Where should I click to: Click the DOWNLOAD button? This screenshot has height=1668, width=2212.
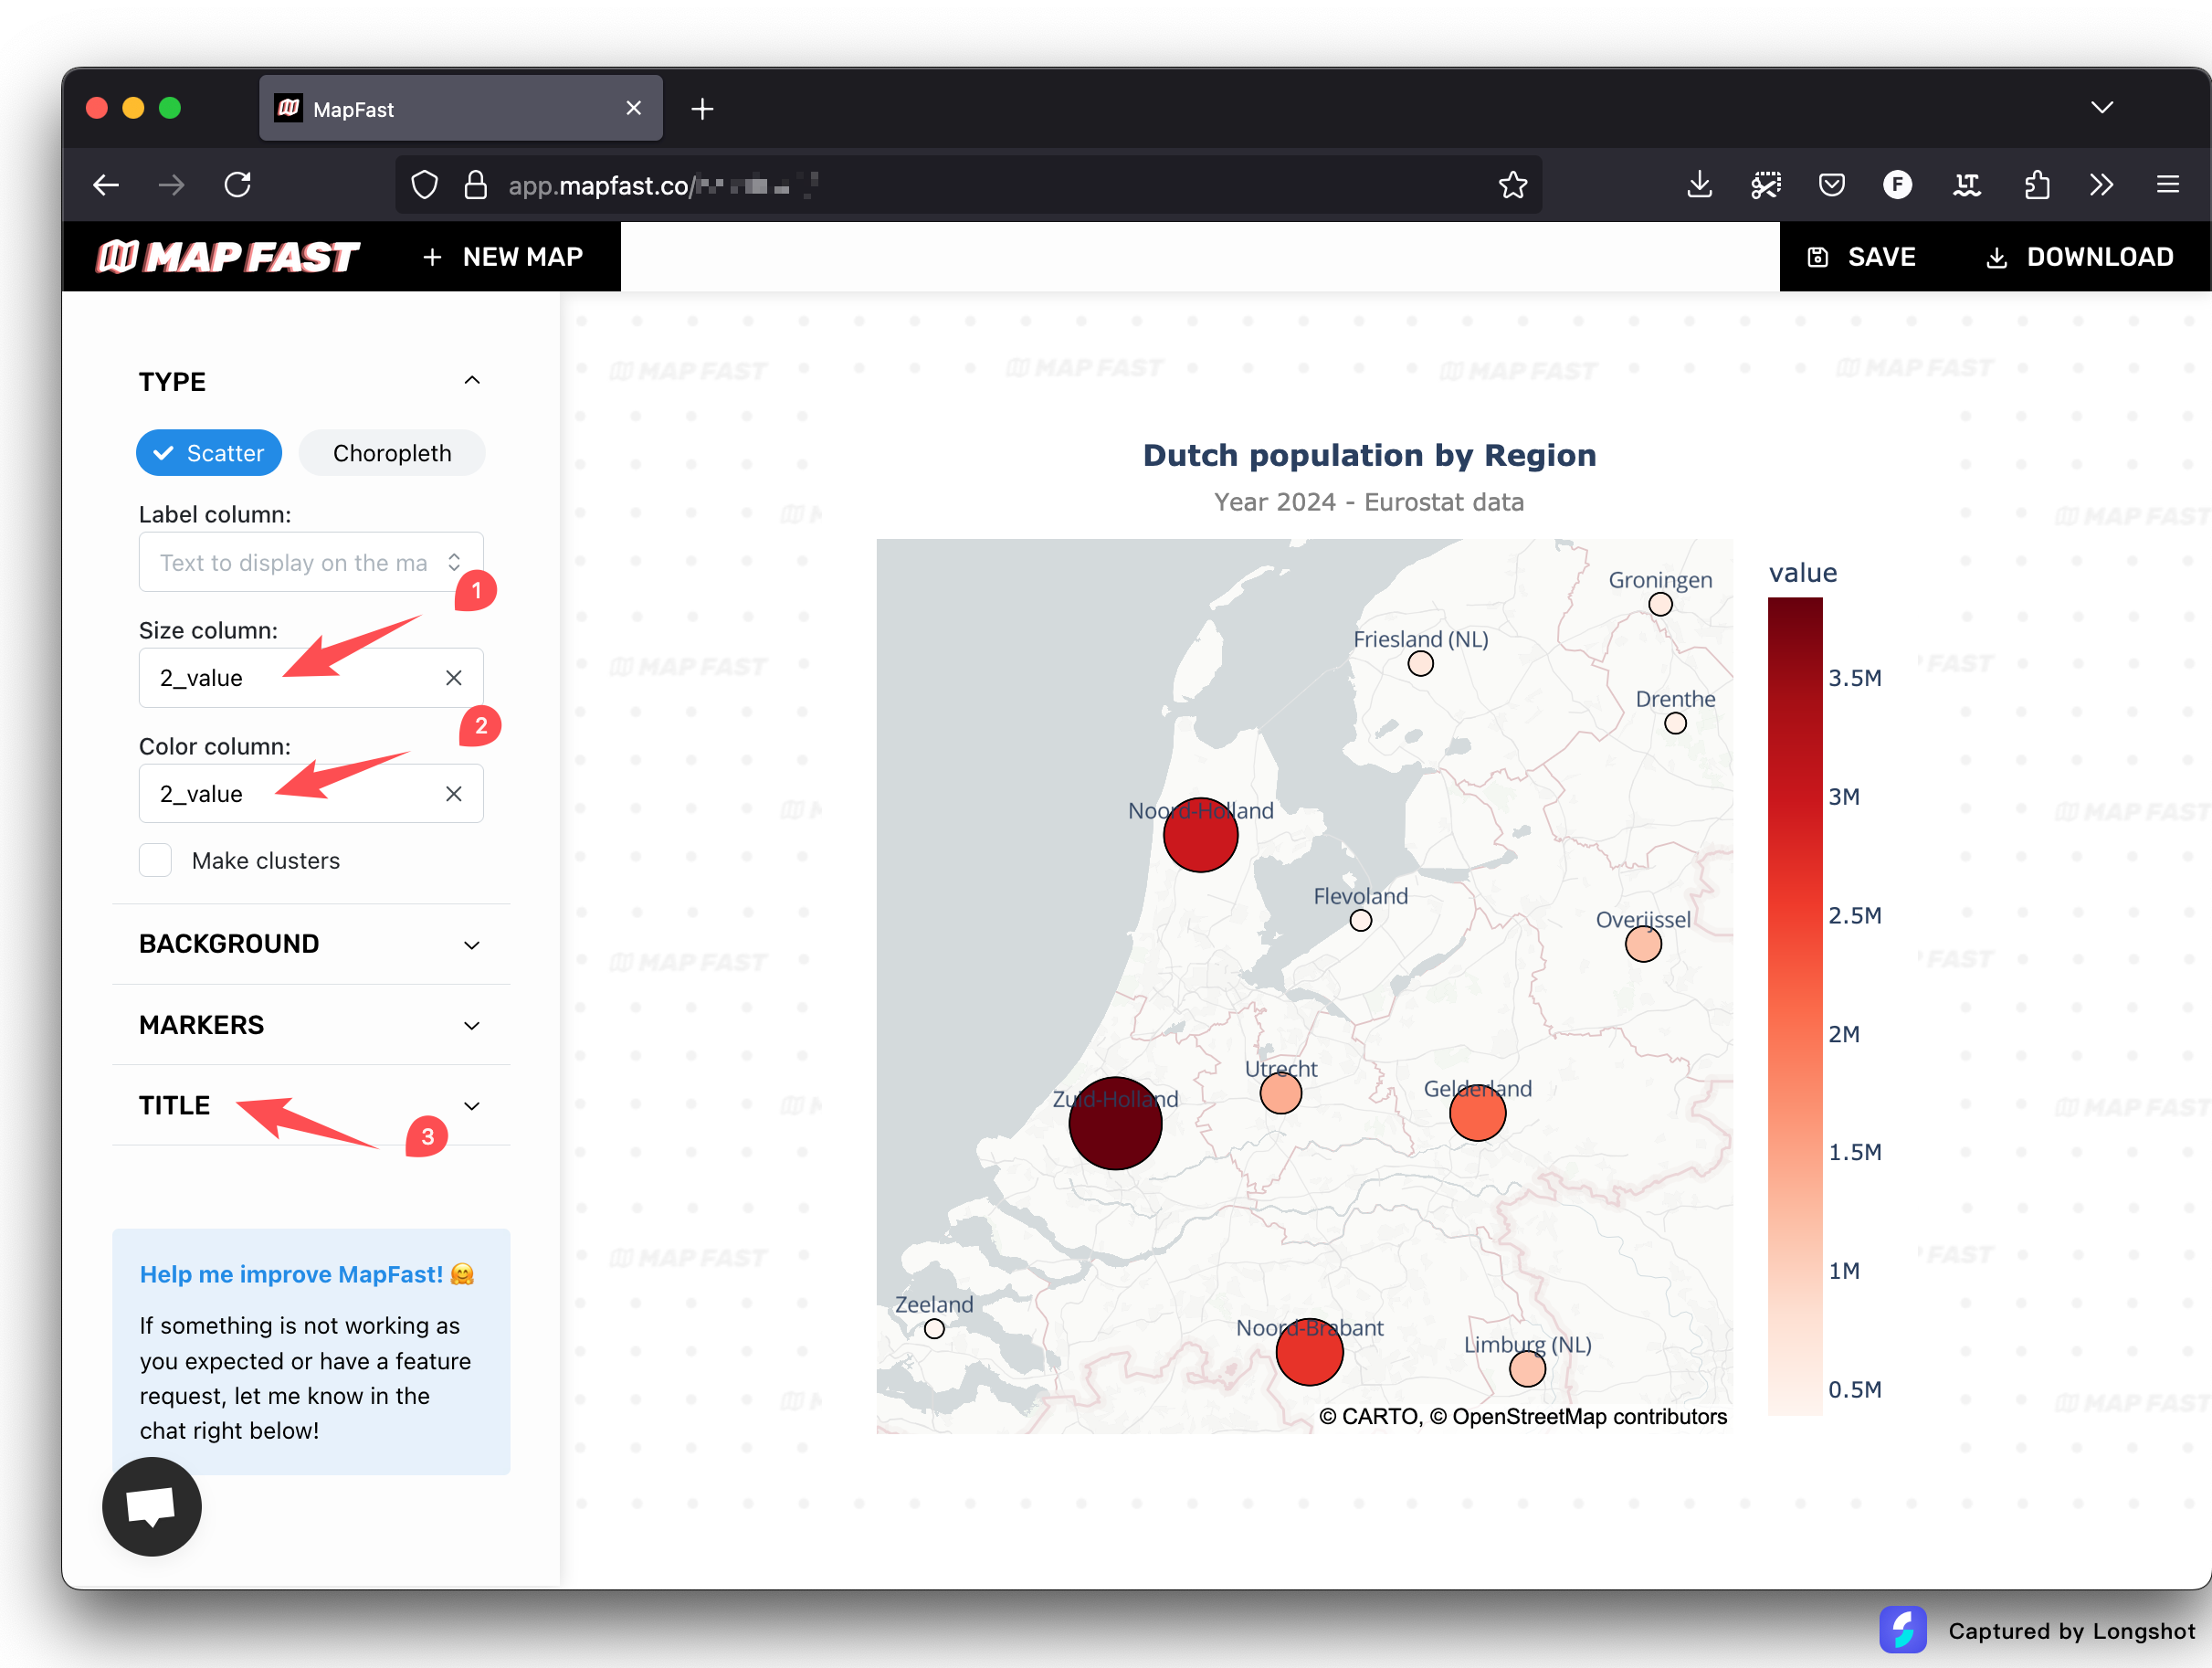tap(2079, 257)
